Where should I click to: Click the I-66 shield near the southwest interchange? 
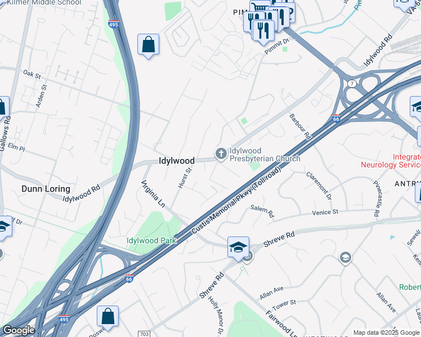point(129,279)
